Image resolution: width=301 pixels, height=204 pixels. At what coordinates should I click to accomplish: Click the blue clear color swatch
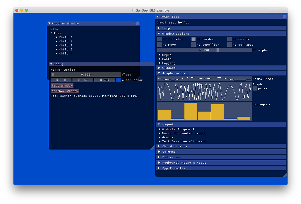tap(118, 80)
